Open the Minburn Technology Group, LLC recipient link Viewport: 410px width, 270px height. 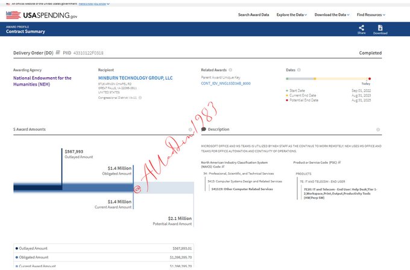pyautogui.click(x=135, y=78)
